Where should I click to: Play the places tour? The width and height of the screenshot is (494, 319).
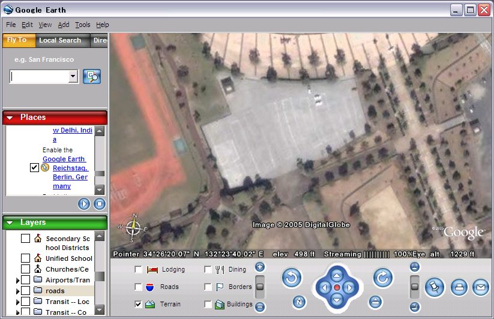tap(84, 204)
